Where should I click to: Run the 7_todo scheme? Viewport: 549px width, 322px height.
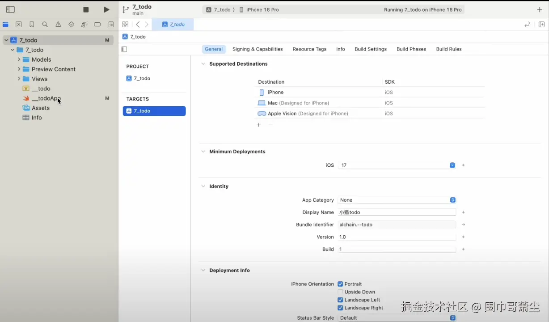(106, 9)
